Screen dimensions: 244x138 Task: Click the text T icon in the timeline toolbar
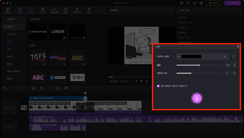click(58, 88)
